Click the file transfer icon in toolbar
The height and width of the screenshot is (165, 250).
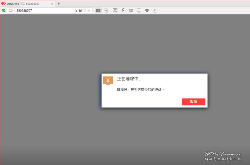106,11
